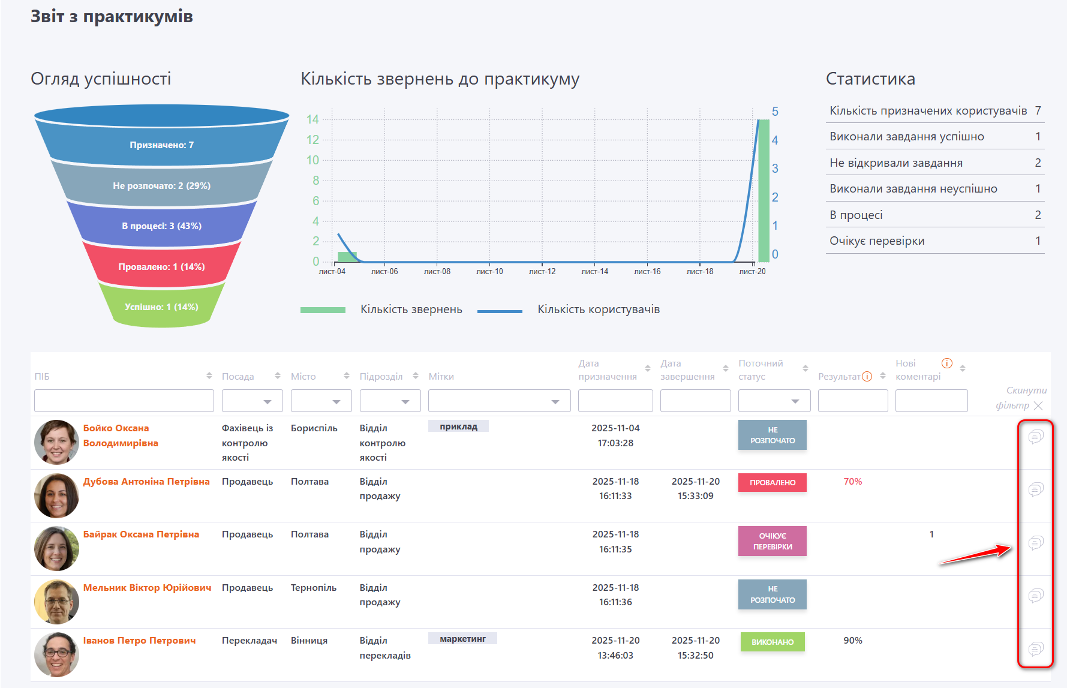Screen dimensions: 1067x688
Task: Sort table by ПІБ column arrows
Action: click(x=209, y=376)
